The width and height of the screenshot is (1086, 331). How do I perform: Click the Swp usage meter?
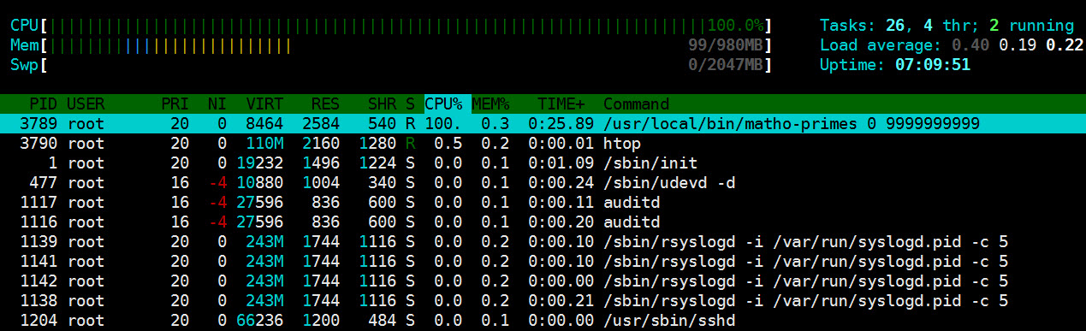click(391, 64)
